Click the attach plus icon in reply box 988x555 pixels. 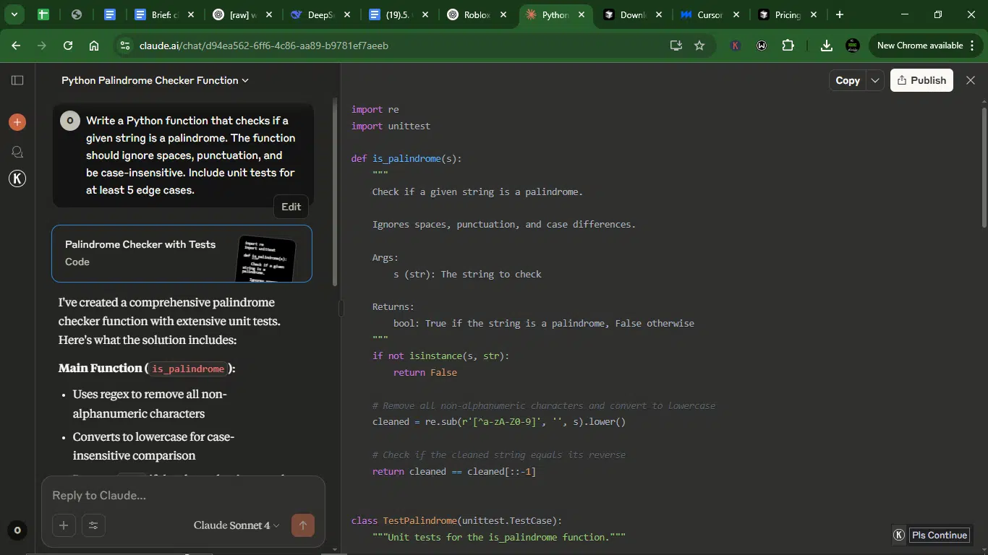64,525
